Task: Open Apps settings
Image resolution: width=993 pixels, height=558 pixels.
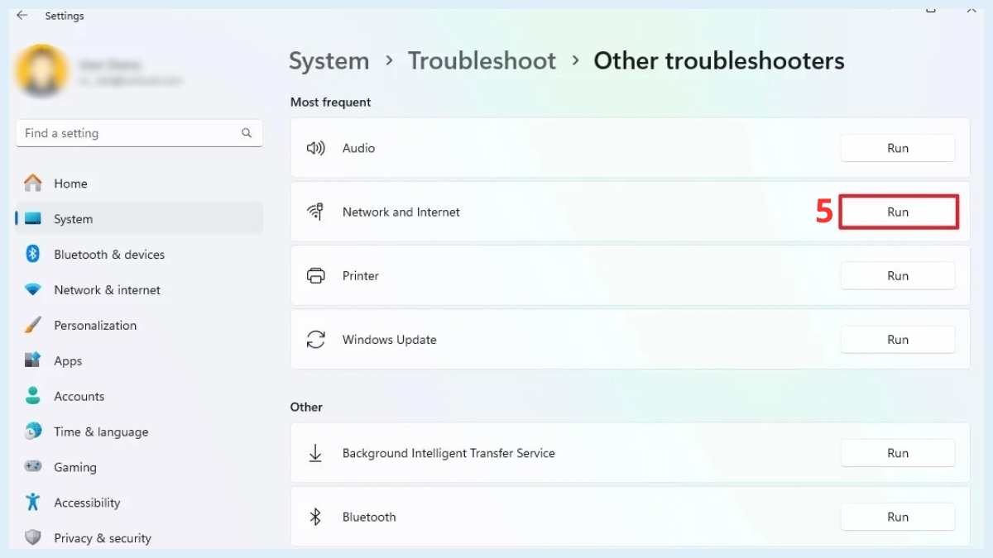Action: pyautogui.click(x=139, y=361)
